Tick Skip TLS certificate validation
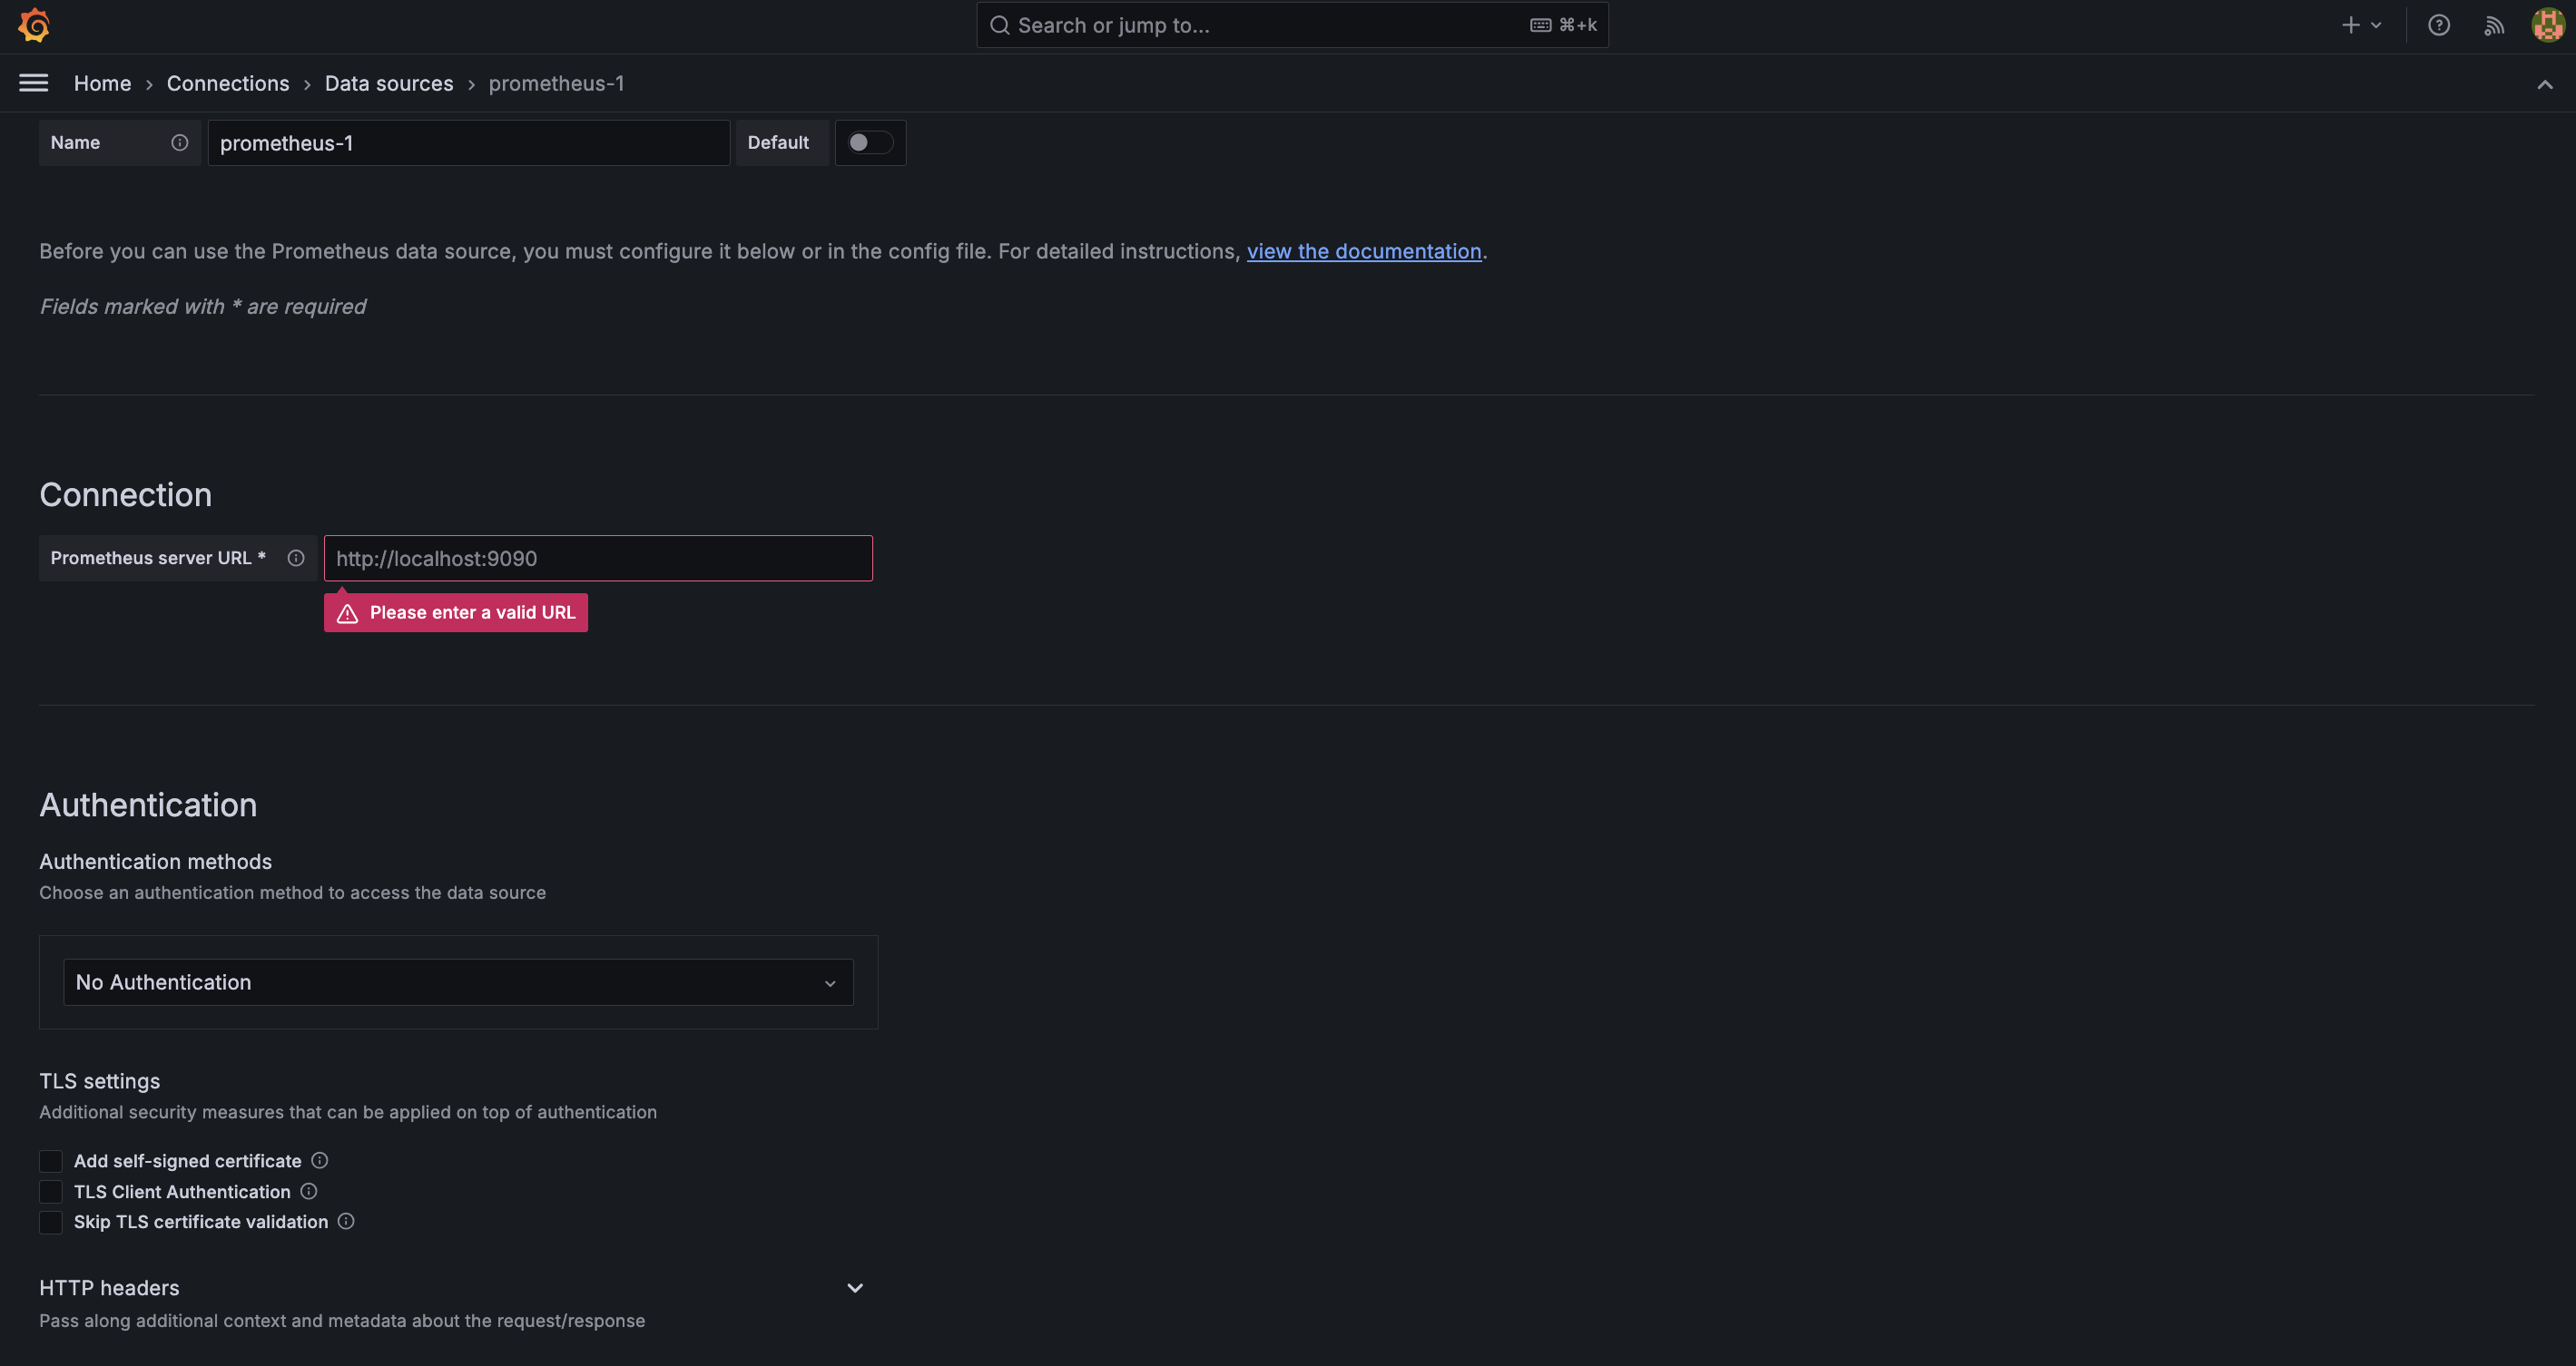This screenshot has height=1366, width=2576. (x=51, y=1222)
